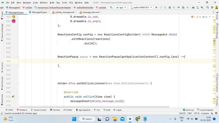Open the VCS menu
This screenshot has height=123, width=219.
click(x=71, y=2)
